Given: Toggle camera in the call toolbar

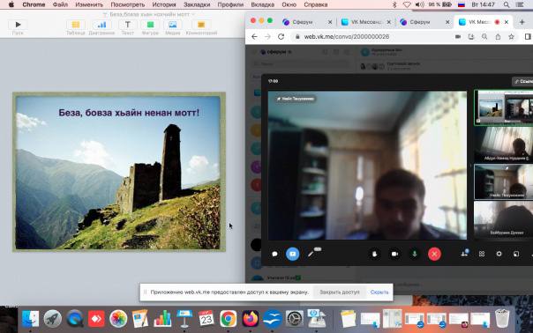Looking at the screenshot, I should [x=394, y=254].
